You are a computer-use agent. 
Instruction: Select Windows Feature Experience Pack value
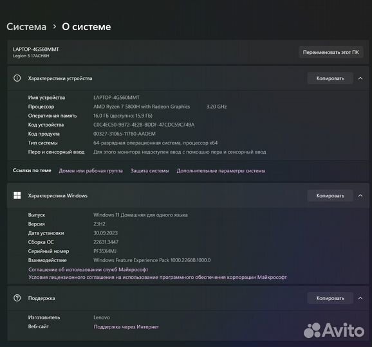point(152,260)
